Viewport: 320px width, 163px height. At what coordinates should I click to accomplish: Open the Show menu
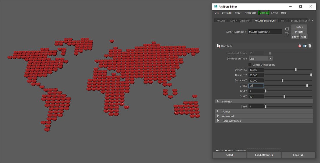(x=275, y=13)
